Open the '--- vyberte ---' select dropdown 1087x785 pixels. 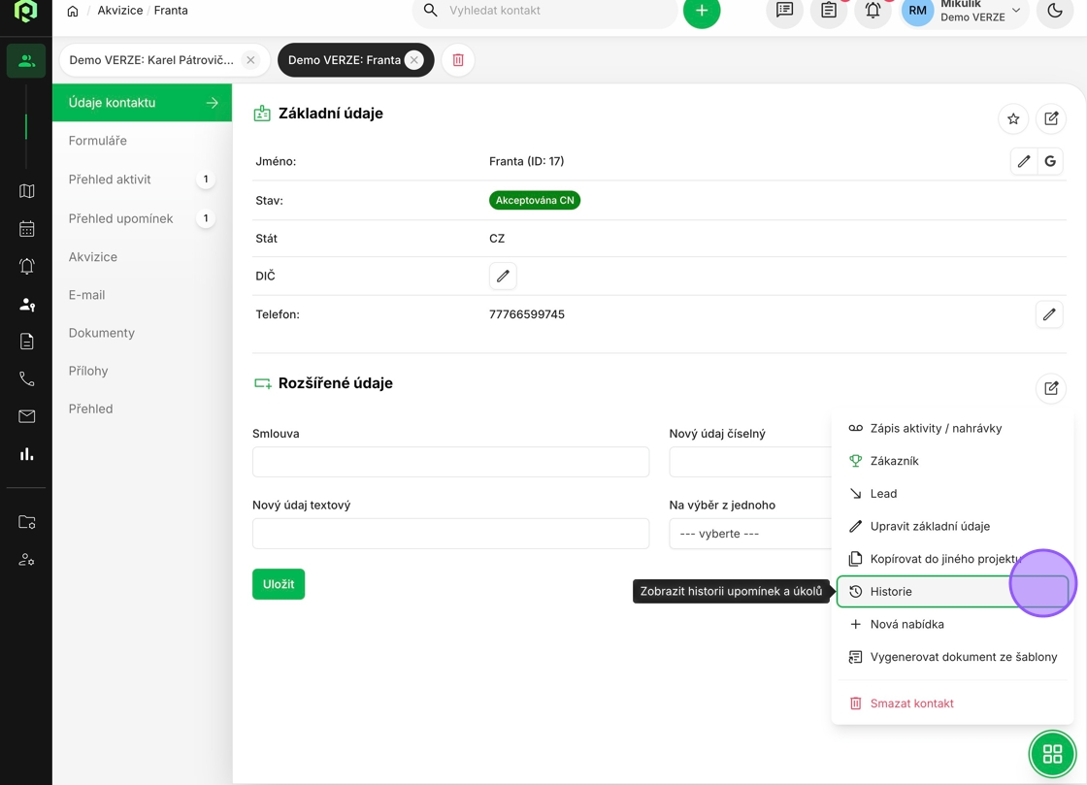749,534
